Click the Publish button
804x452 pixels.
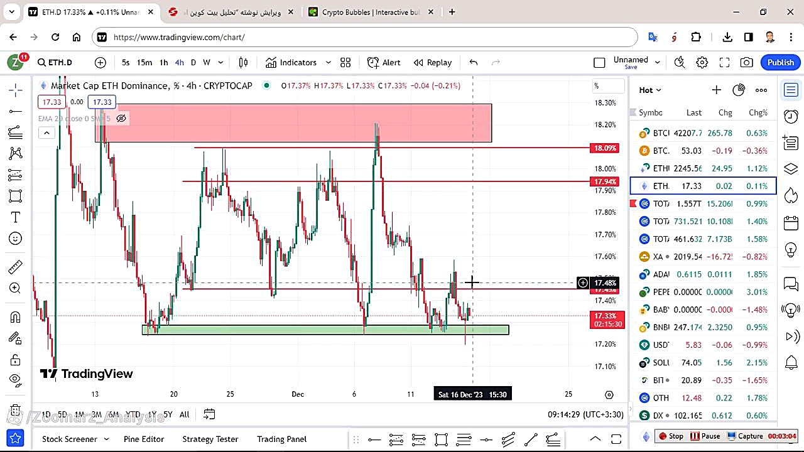[781, 62]
